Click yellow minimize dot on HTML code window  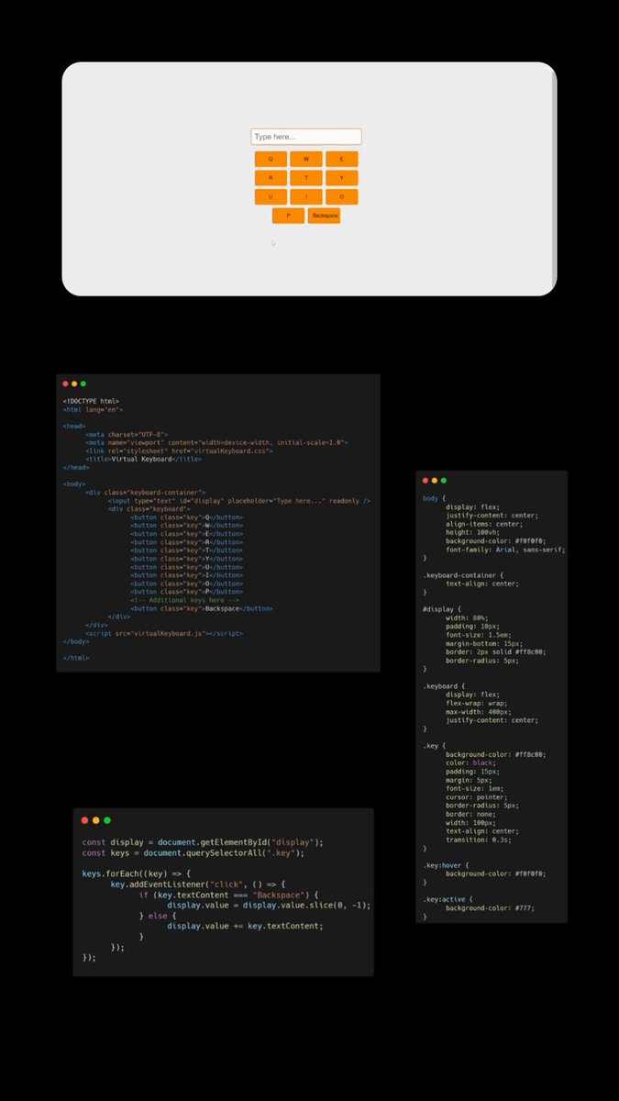(74, 384)
